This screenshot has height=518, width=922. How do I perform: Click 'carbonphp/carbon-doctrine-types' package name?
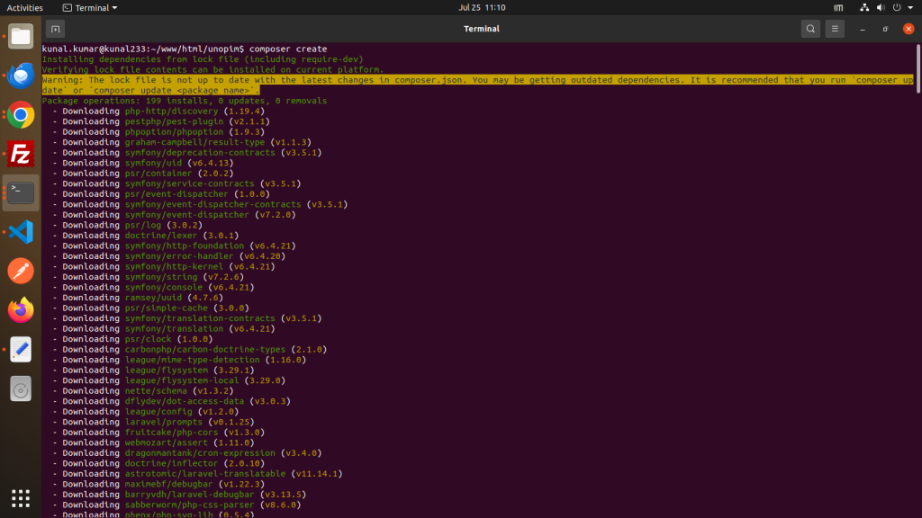pos(204,350)
